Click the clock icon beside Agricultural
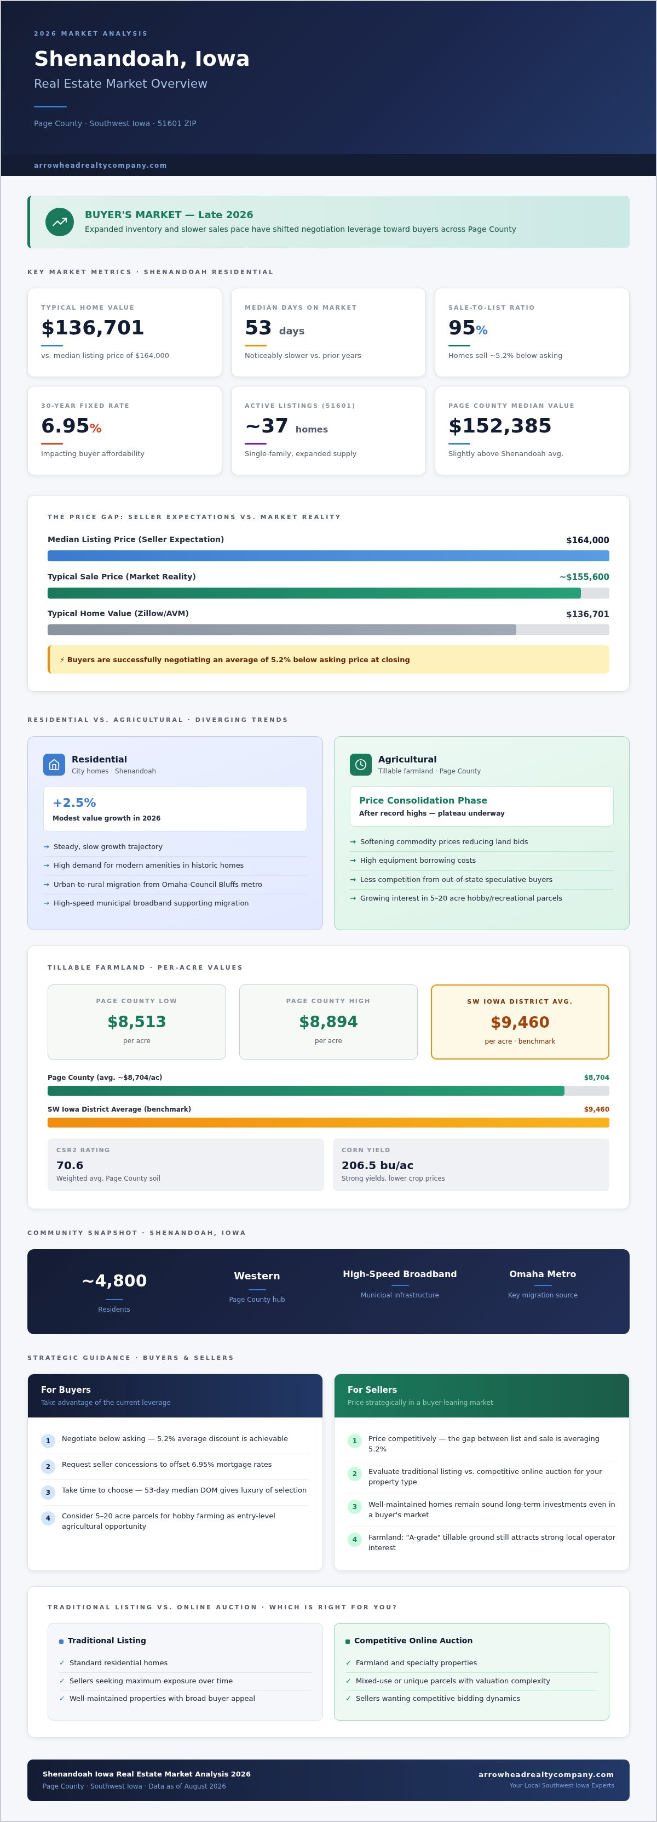This screenshot has height=1822, width=657. click(360, 765)
